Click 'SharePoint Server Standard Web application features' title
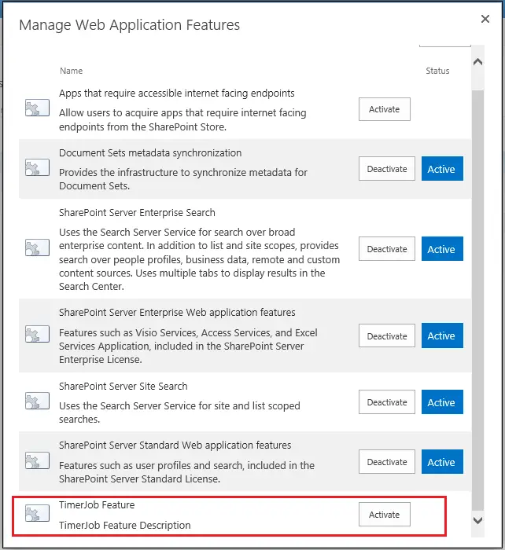 click(x=175, y=445)
